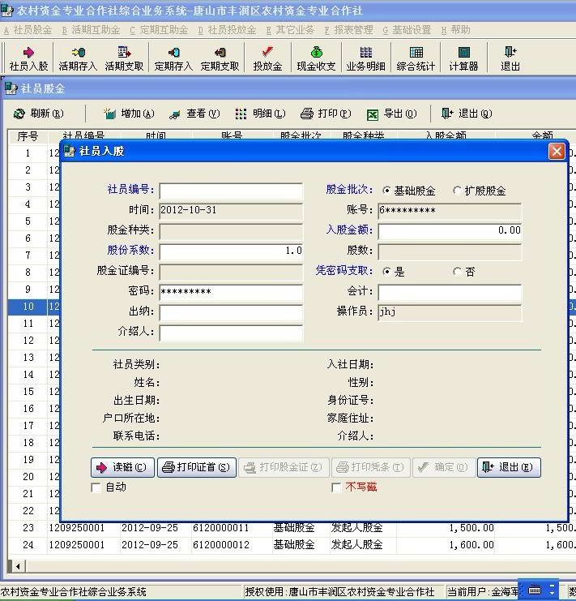Open the 基础设置 menu

click(407, 30)
